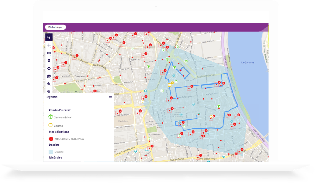Click the Allée de Munich label
Screen dimensions: 315x183
click(207, 58)
